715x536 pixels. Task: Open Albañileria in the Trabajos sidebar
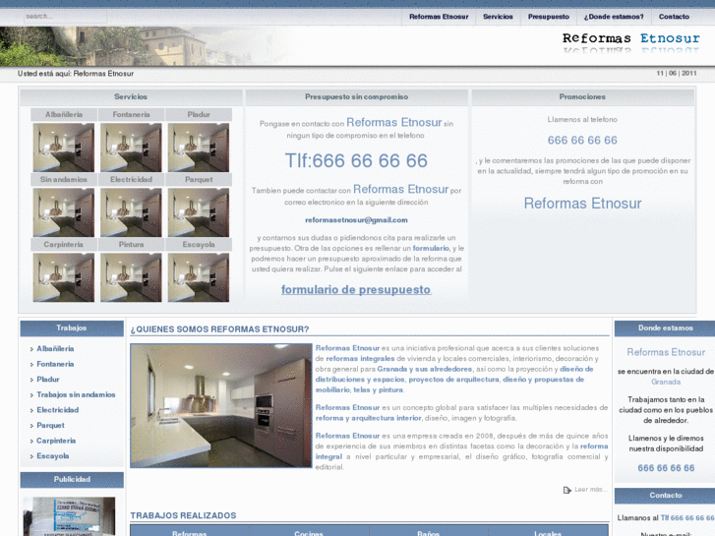(55, 348)
